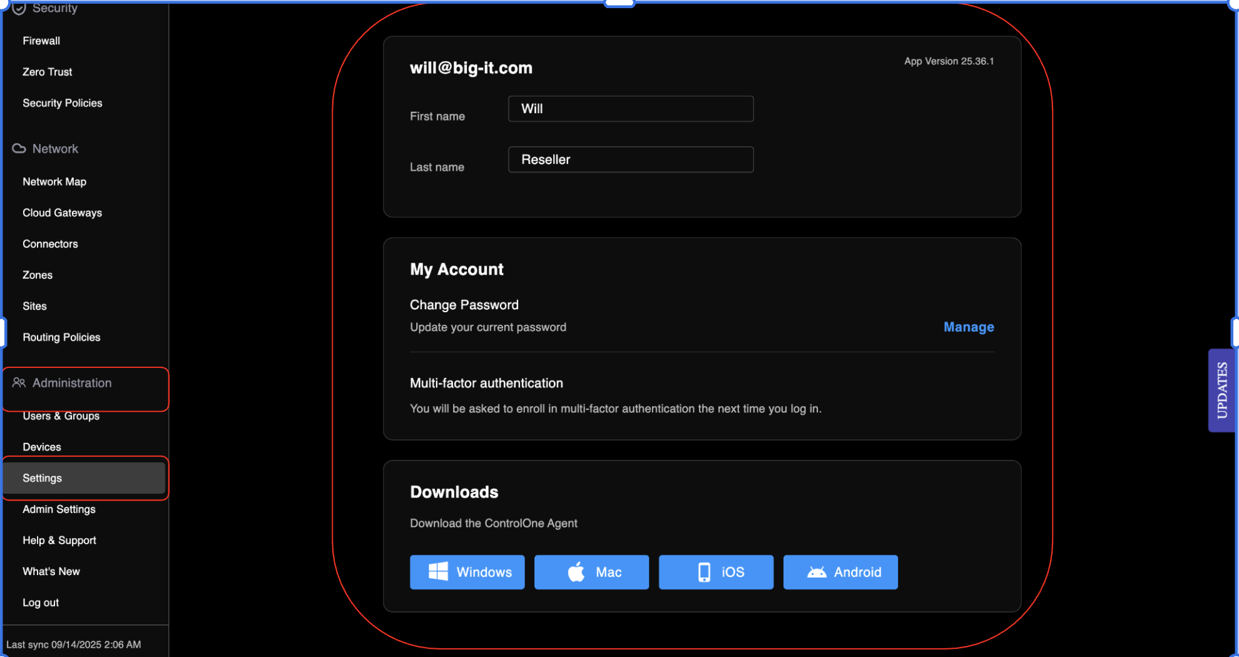Collapse the Administration section header
Viewport: 1239px width, 657px height.
point(72,383)
